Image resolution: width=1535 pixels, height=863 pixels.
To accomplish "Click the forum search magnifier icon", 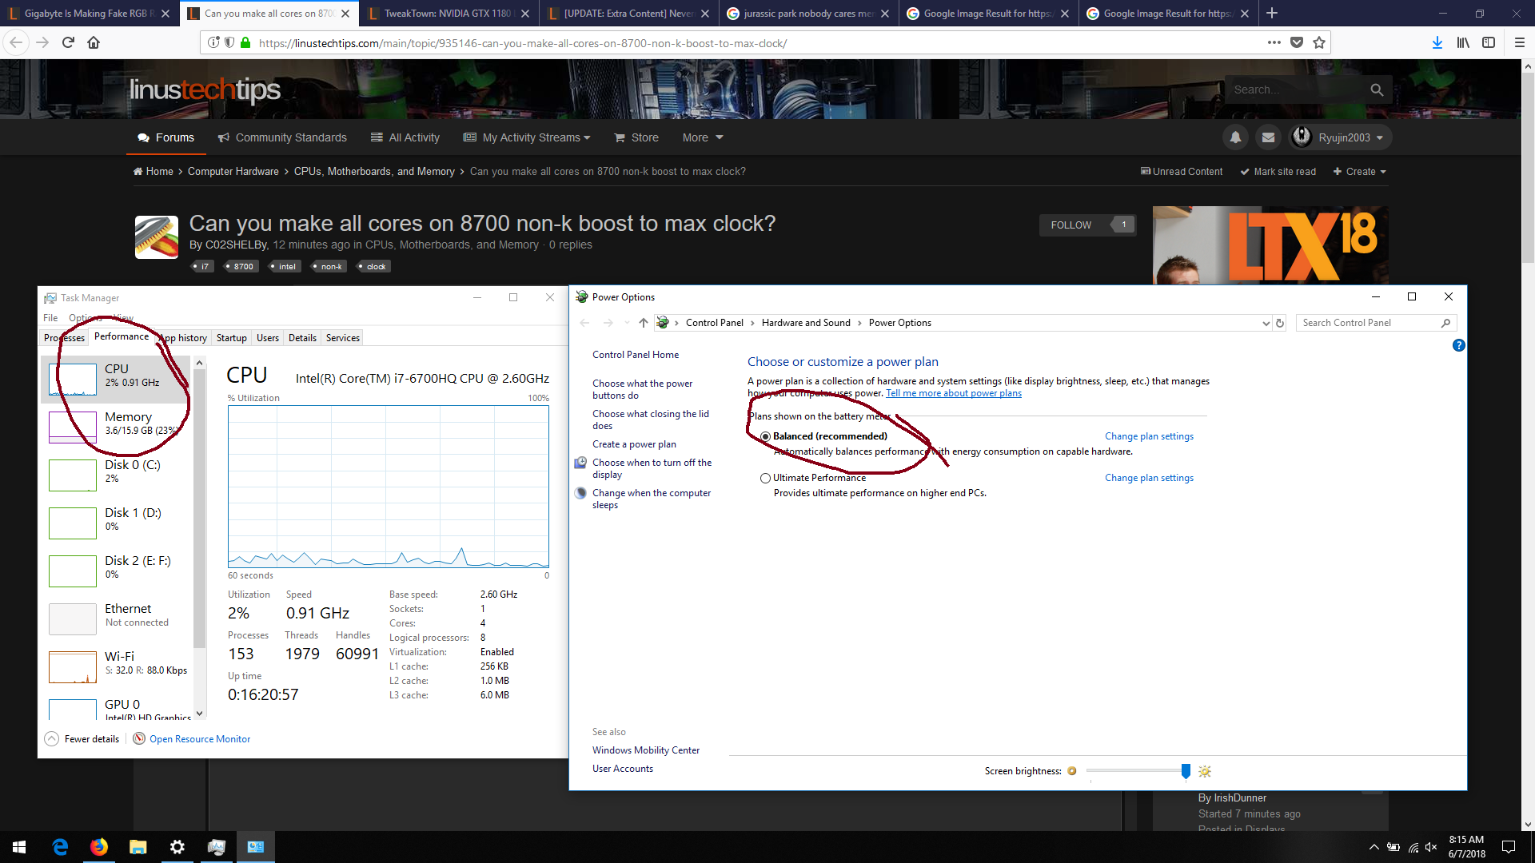I will point(1377,89).
